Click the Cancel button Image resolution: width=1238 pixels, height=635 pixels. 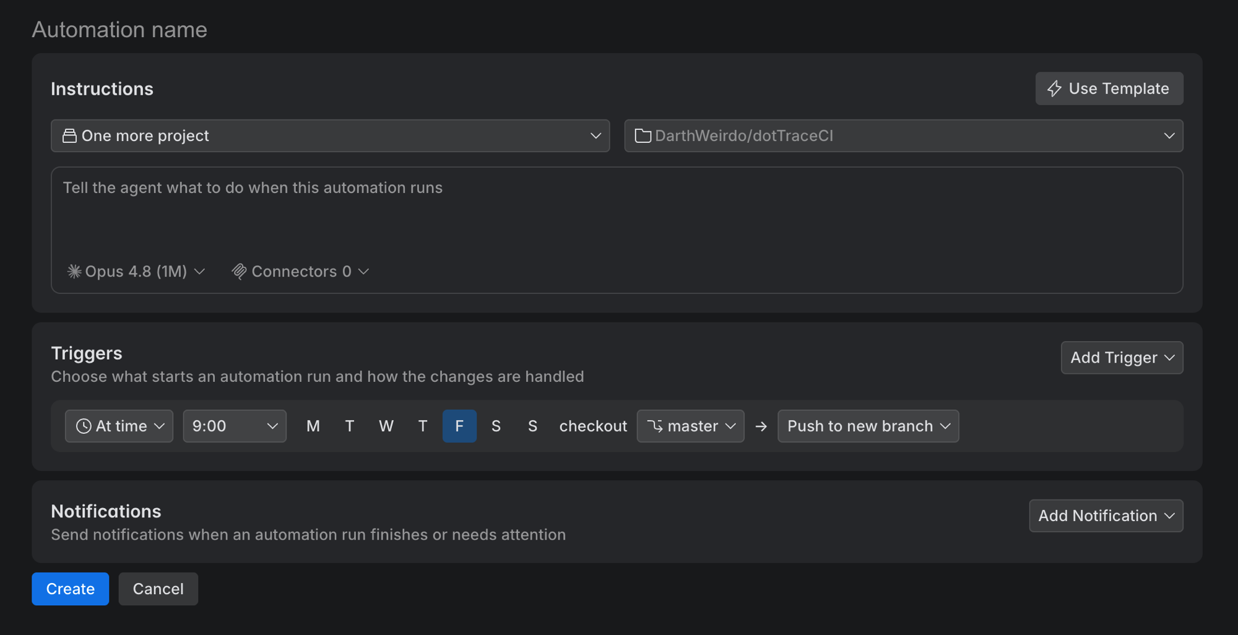[x=158, y=589]
